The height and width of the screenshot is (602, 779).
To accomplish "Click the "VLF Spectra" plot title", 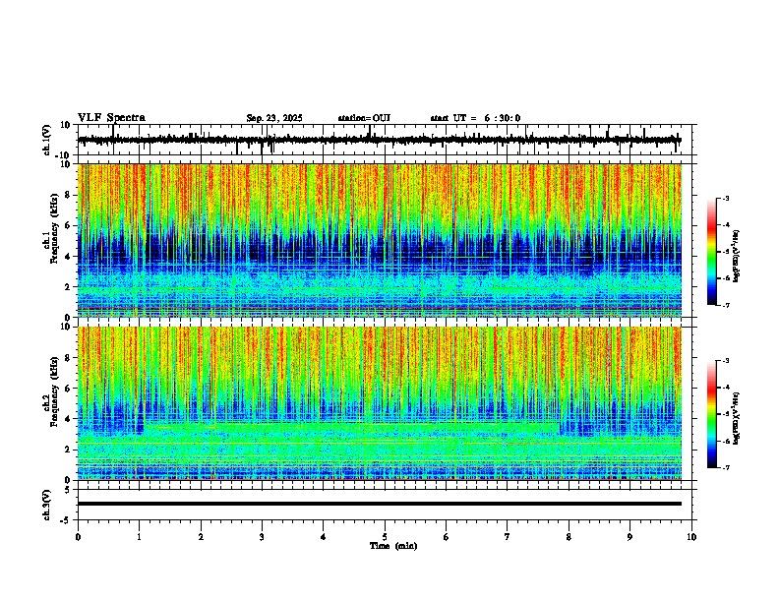I will coord(111,118).
